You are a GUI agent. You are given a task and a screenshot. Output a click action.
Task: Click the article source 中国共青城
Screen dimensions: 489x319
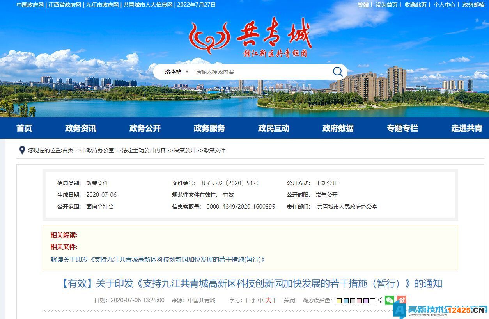202,300
